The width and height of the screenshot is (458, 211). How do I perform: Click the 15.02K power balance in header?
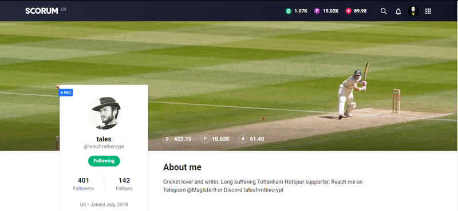(x=331, y=11)
